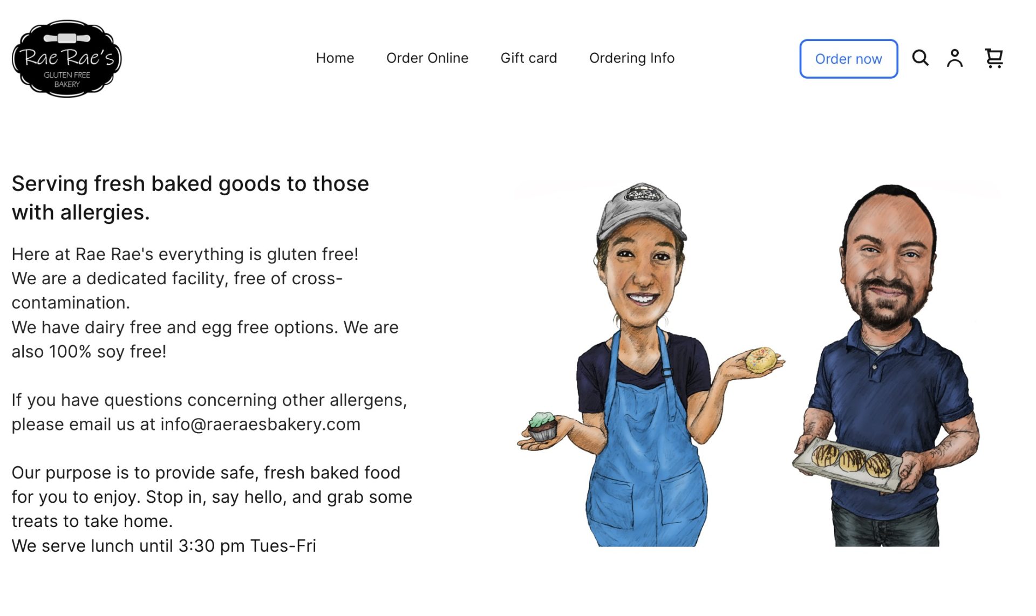Click the info@raeraesbakery.com email address
1036x616 pixels.
(x=260, y=424)
